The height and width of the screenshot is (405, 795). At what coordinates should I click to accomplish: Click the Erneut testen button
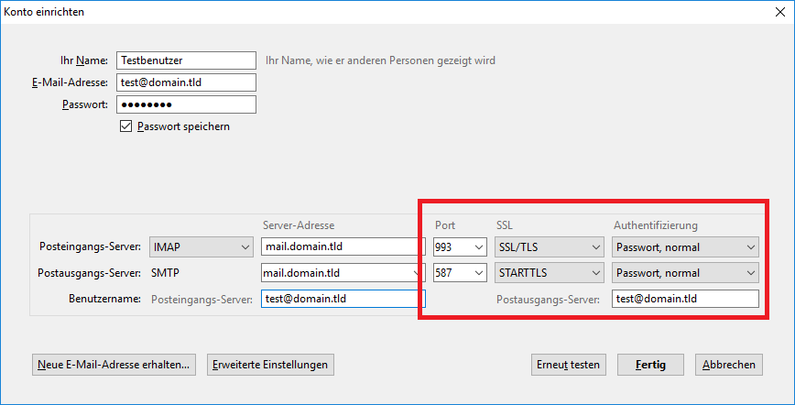point(569,365)
